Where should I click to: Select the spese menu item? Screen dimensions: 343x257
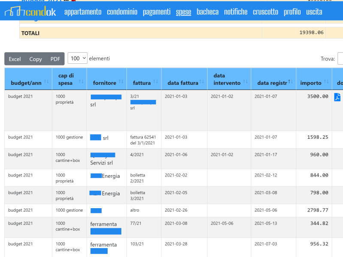[184, 12]
